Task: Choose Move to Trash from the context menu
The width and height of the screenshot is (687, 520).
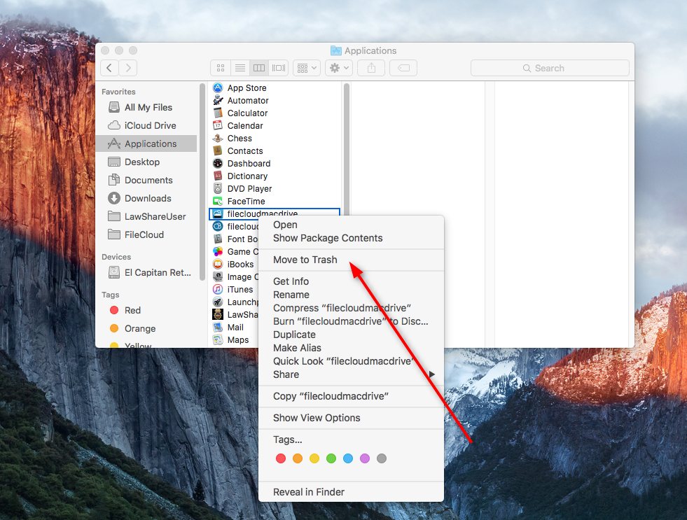Action: click(305, 260)
